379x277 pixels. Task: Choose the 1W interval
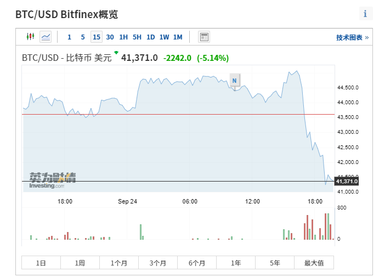pos(165,37)
